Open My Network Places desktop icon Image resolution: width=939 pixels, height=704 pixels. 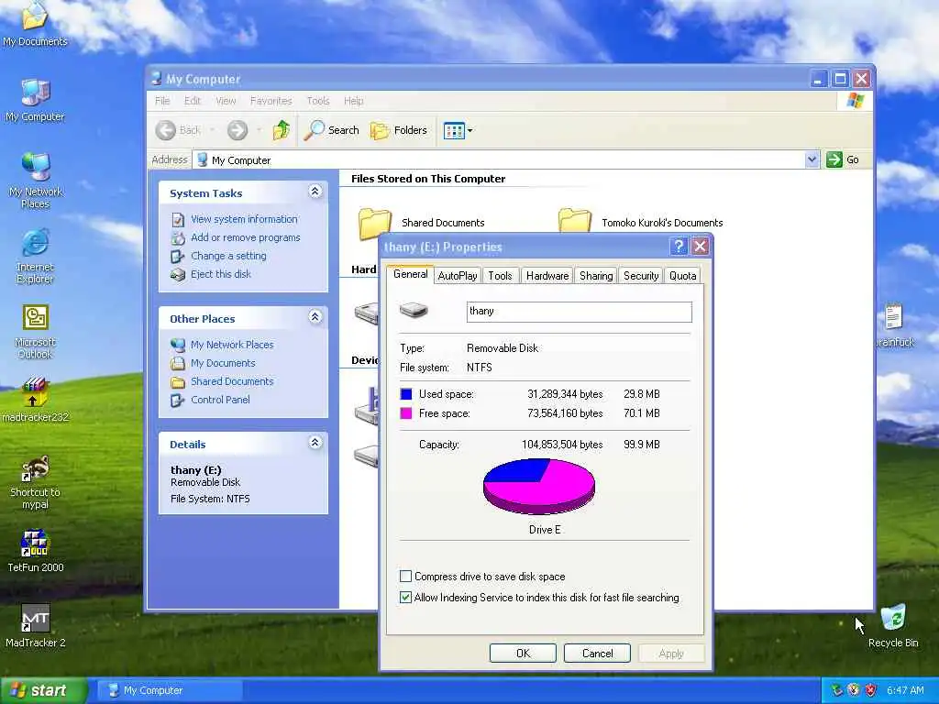pyautogui.click(x=35, y=181)
